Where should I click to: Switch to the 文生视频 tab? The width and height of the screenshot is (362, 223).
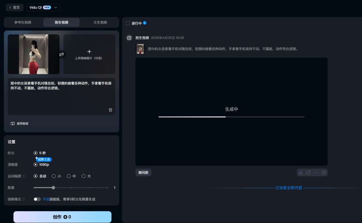click(100, 23)
